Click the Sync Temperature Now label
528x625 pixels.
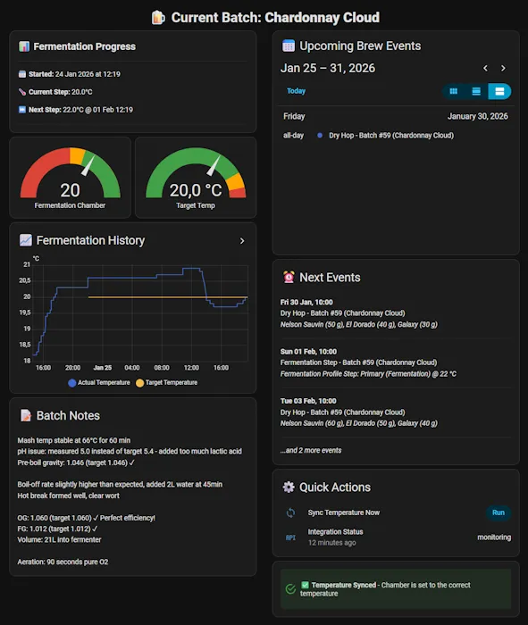tap(343, 512)
